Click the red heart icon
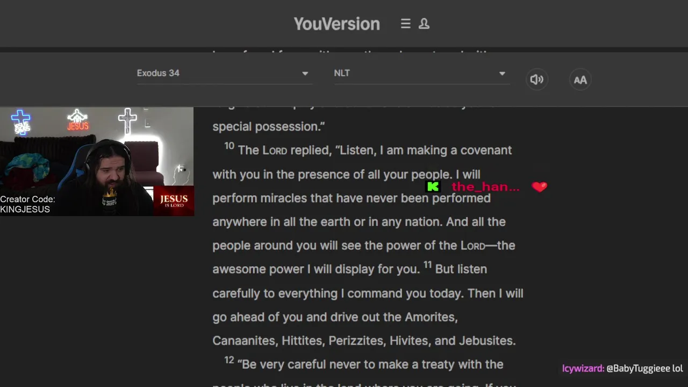 [539, 187]
